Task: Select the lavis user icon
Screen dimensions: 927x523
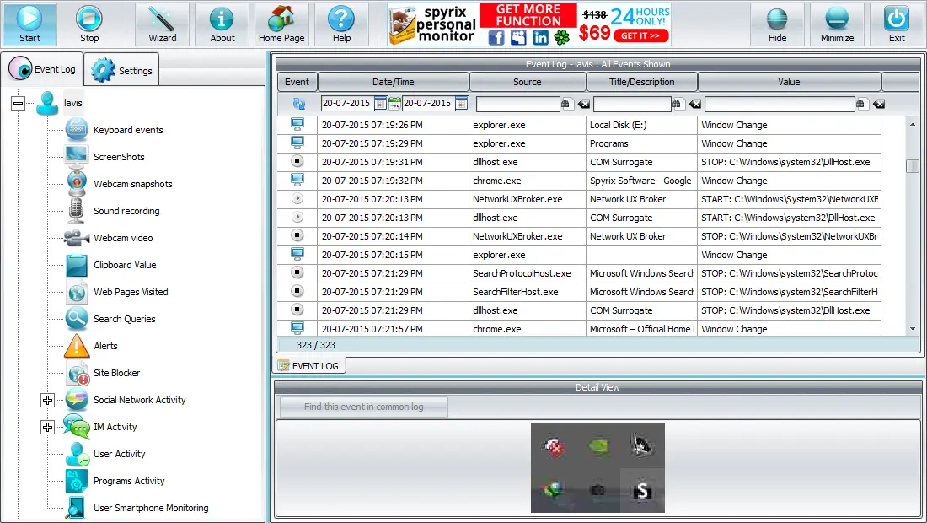Action: (x=48, y=103)
